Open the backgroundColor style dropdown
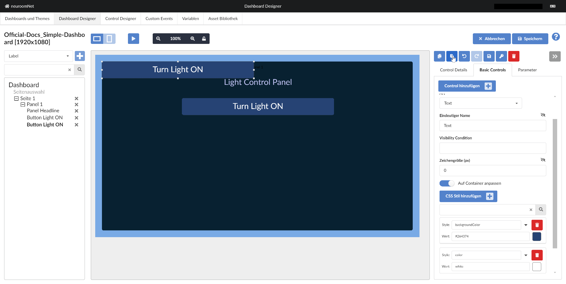566x284 pixels. (x=526, y=225)
